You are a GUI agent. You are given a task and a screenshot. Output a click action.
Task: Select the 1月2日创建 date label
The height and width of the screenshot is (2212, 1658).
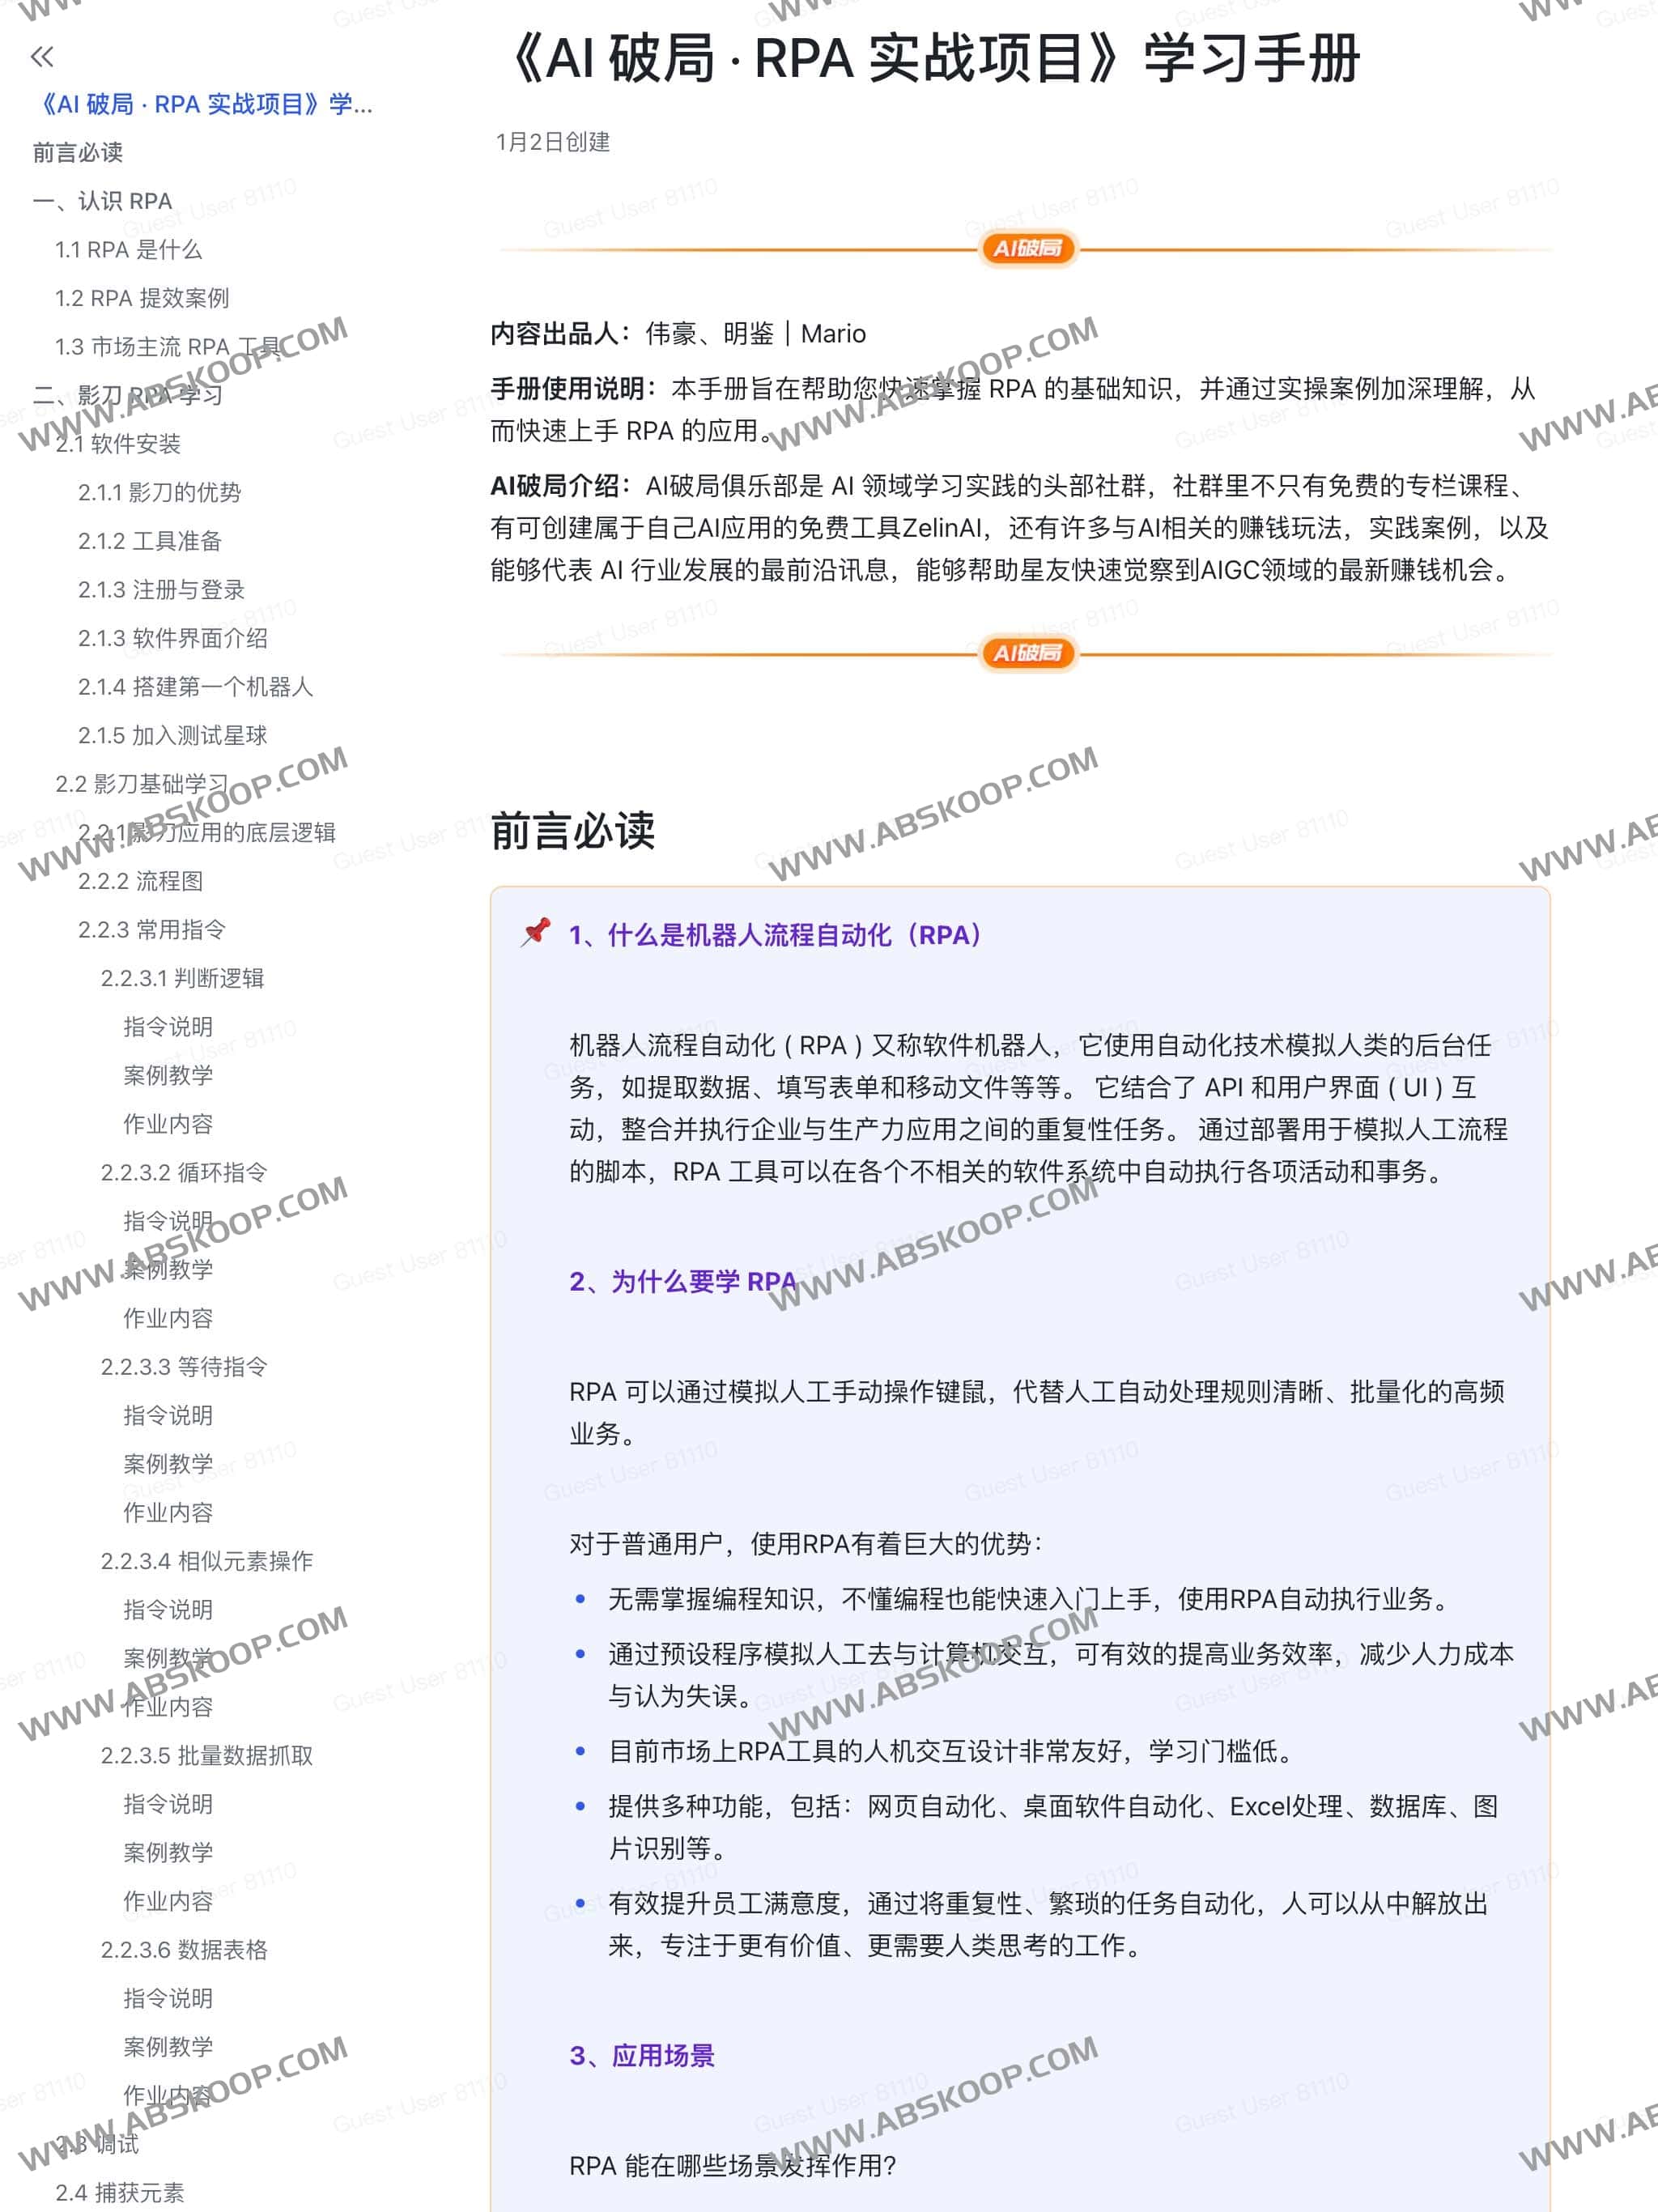[556, 144]
